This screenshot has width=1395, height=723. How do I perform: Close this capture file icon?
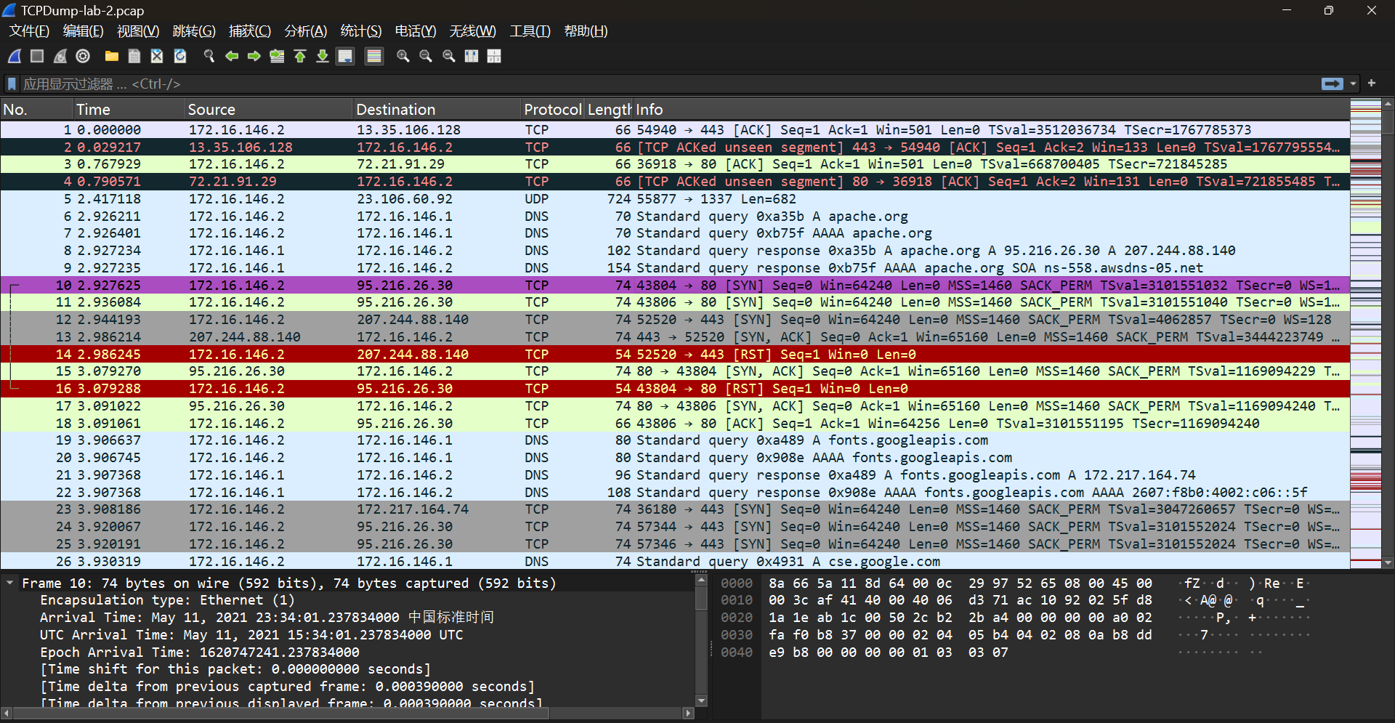point(157,56)
